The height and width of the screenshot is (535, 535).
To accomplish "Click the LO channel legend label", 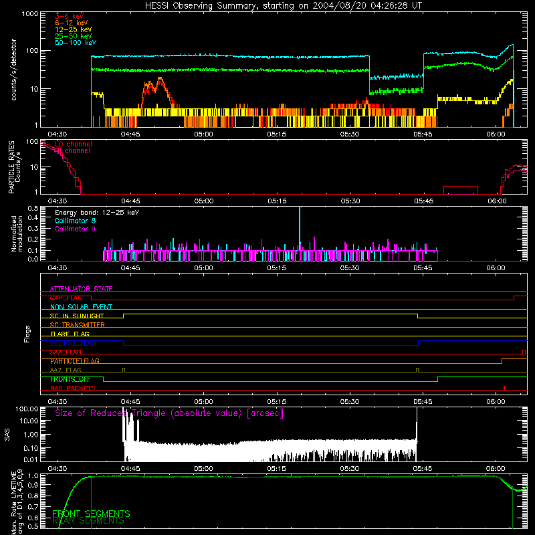I will (x=74, y=144).
